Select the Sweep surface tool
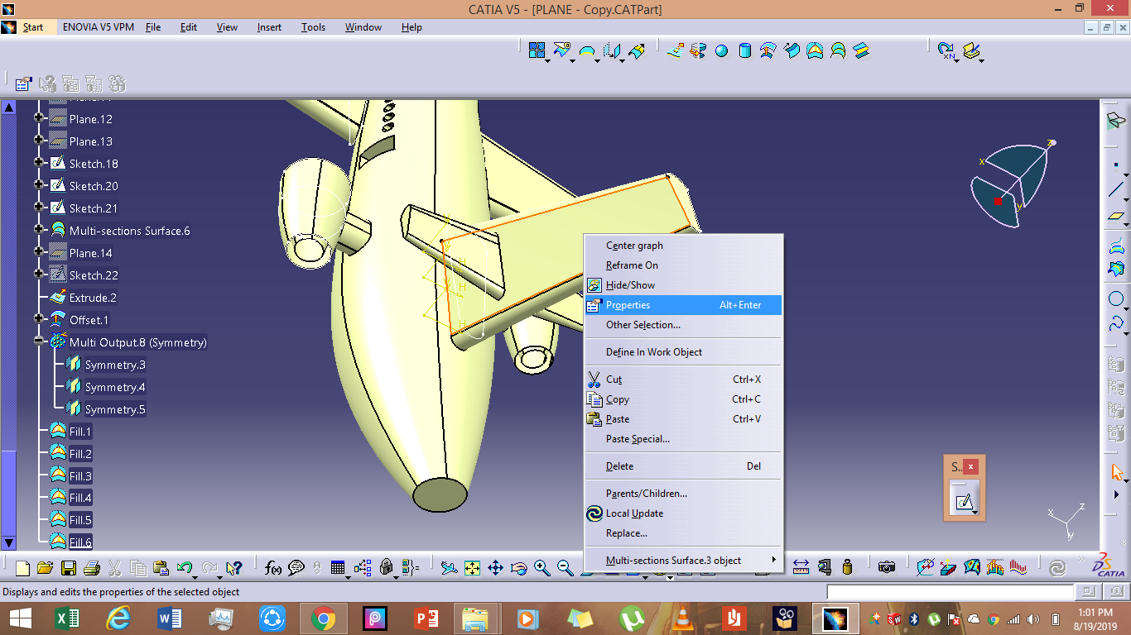 pos(792,50)
